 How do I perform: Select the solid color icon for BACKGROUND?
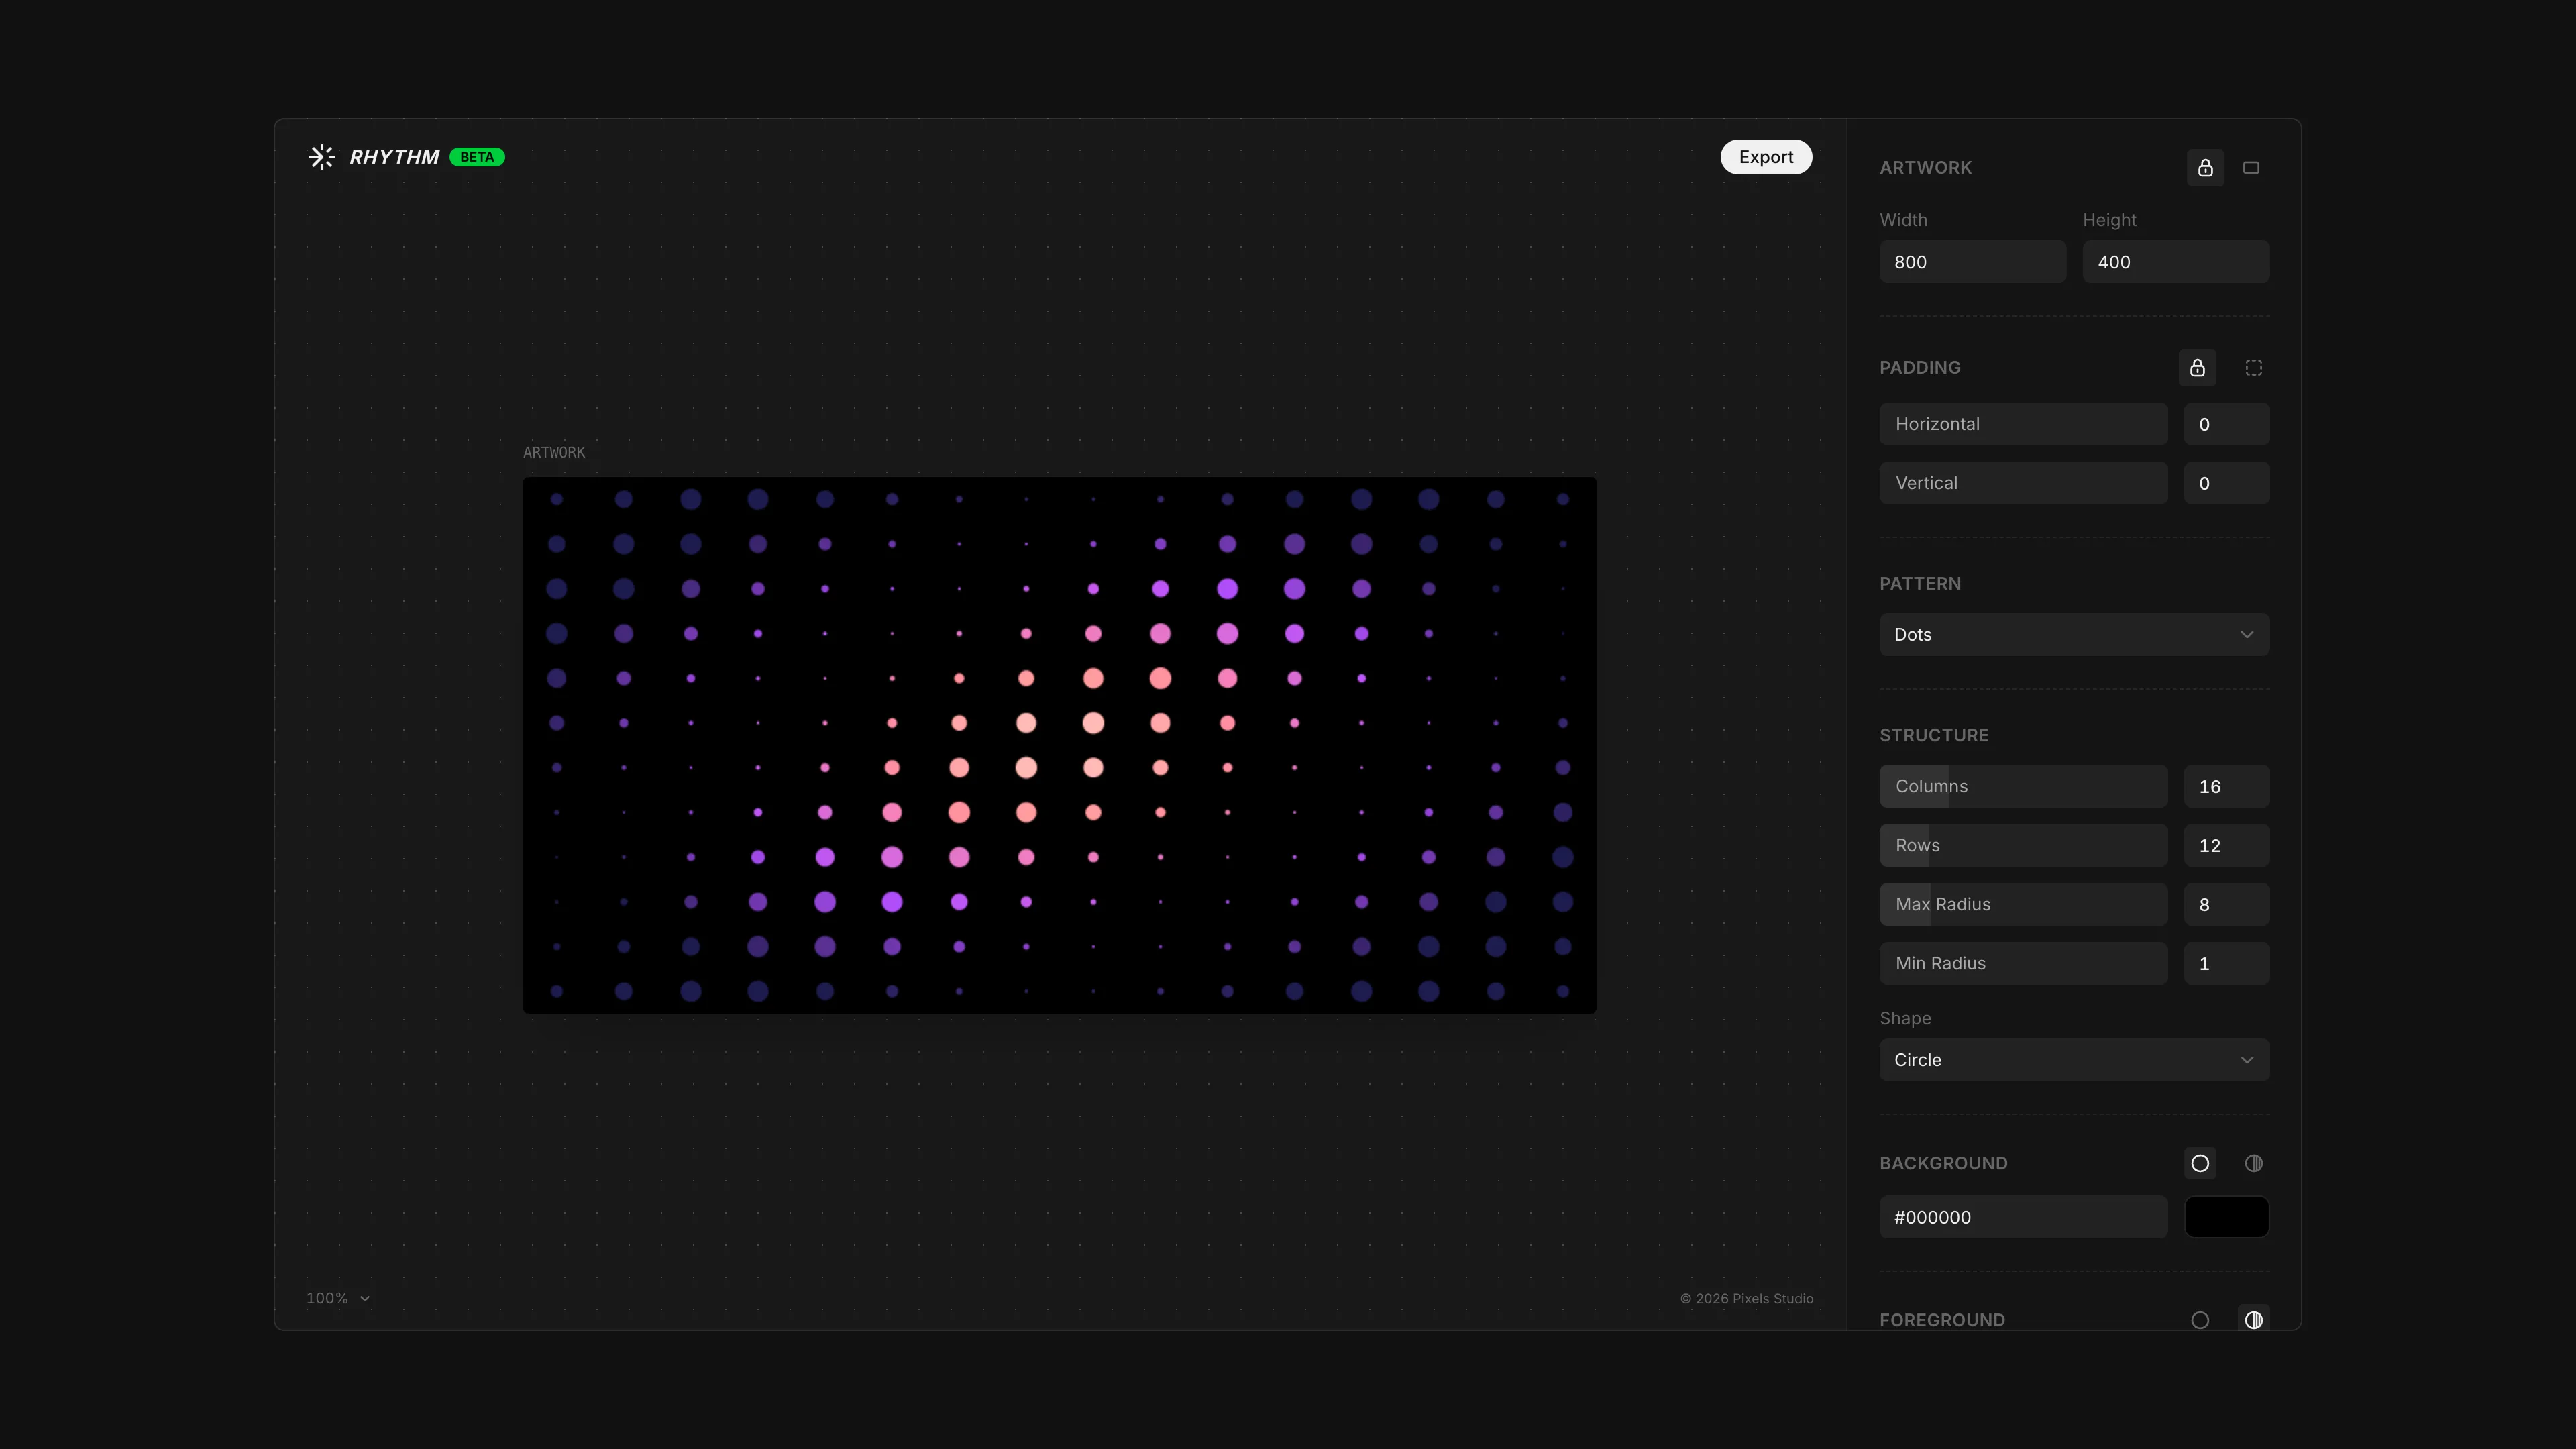[2200, 1163]
